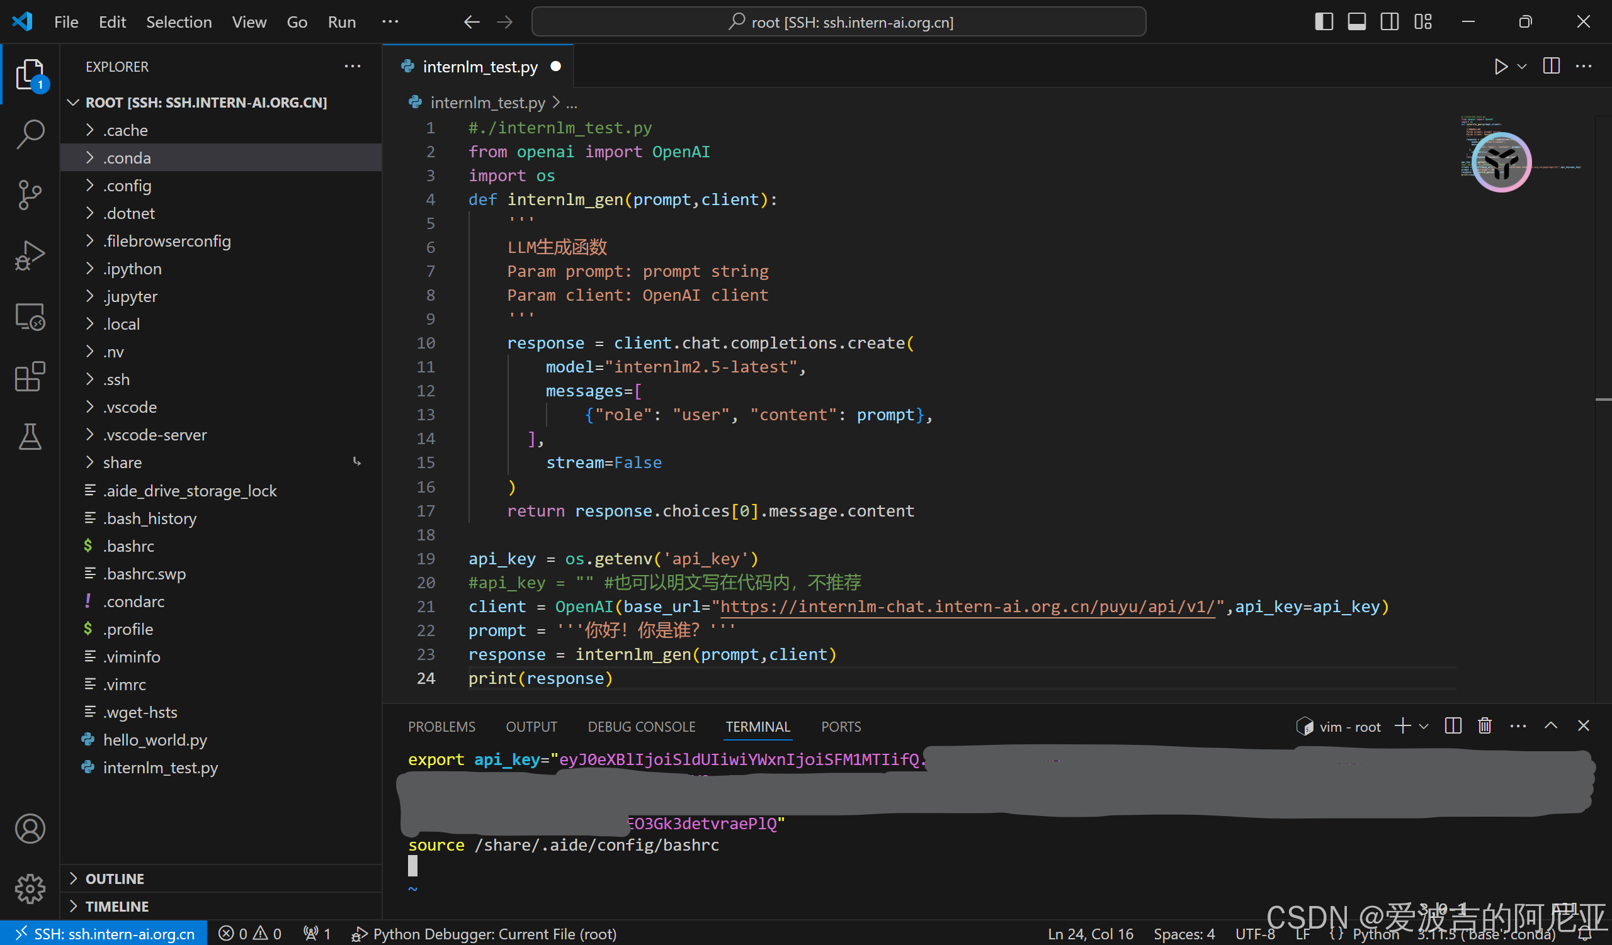Open the Selection menu

178,22
